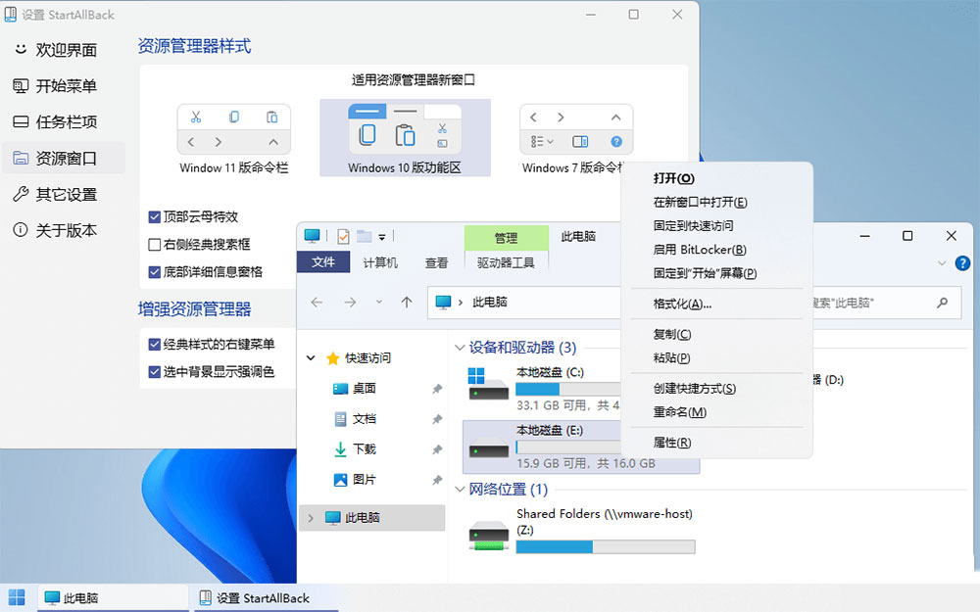Click the Windows Start button on the taskbar
Screen dimensions: 980x612
[x=16, y=596]
